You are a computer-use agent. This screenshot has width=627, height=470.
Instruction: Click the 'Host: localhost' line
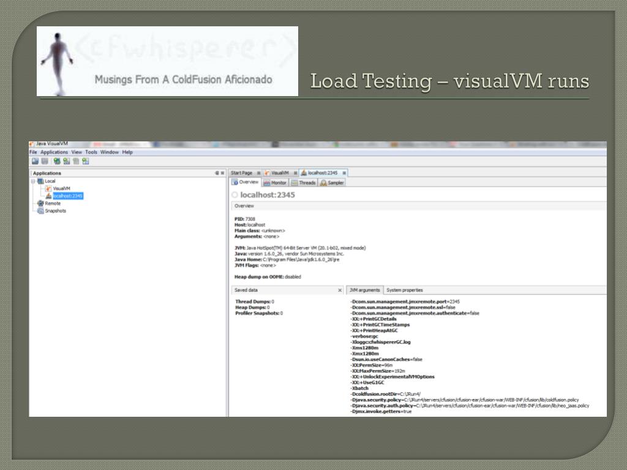pyautogui.click(x=250, y=225)
